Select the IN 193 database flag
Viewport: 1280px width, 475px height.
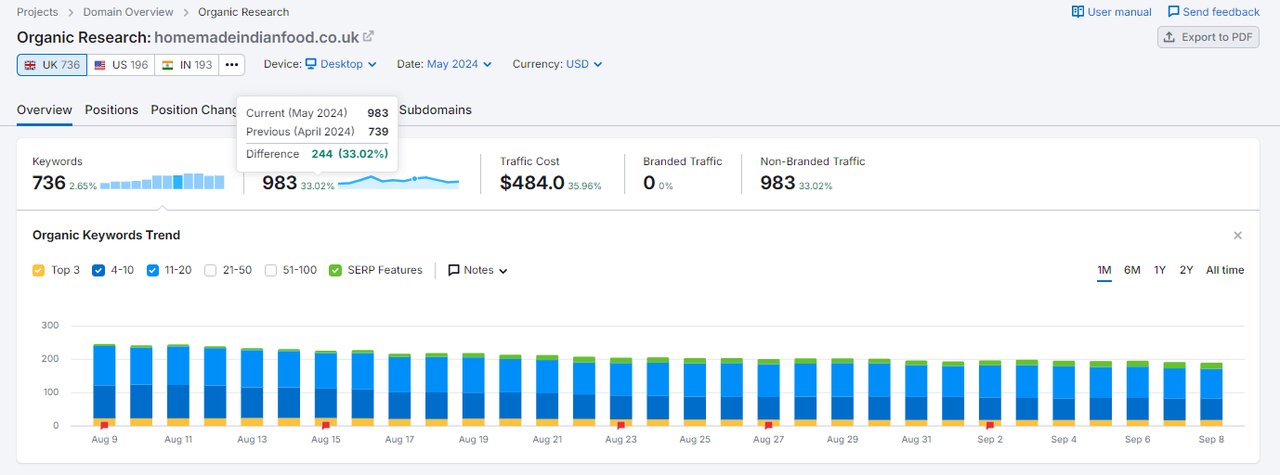[187, 65]
